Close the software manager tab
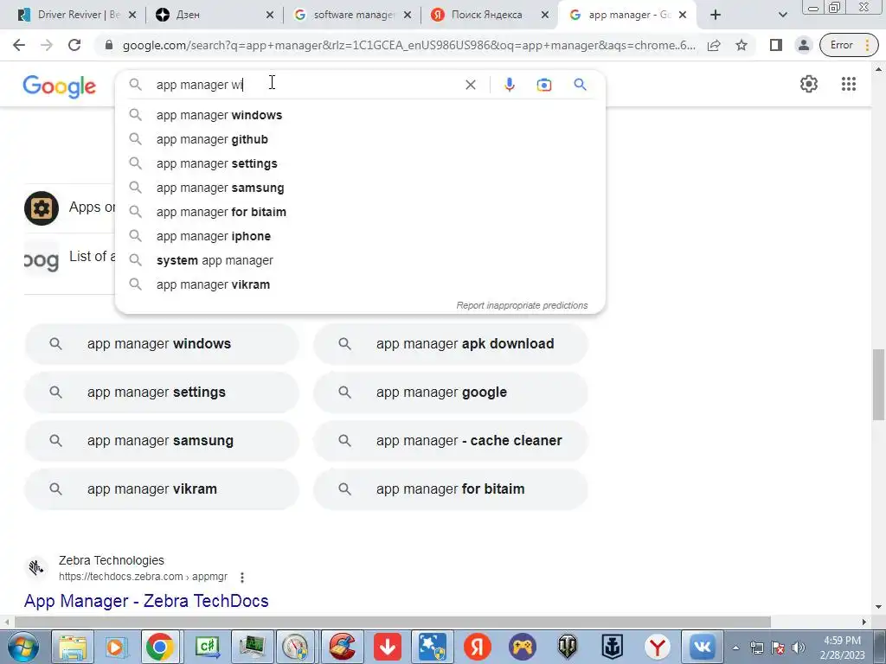Viewport: 886px width, 664px height. pyautogui.click(x=407, y=15)
